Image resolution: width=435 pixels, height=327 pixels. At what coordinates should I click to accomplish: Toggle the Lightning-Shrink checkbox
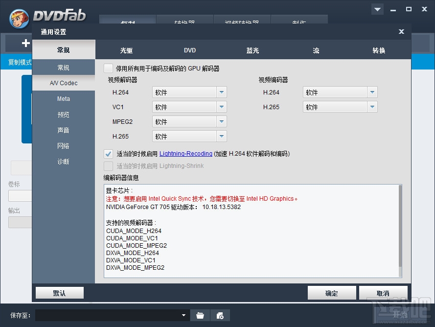108,166
